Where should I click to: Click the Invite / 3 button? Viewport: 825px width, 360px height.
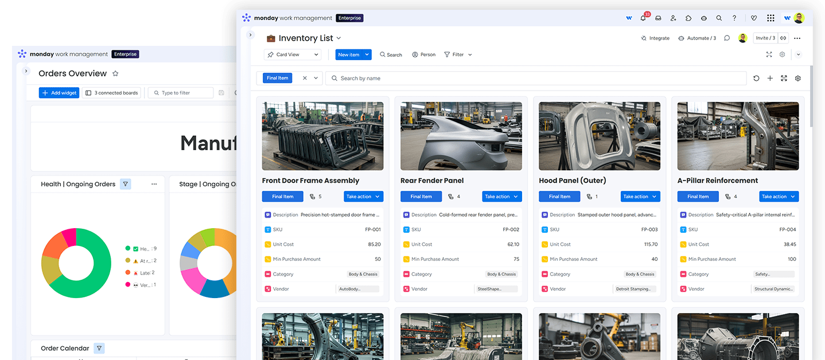[x=765, y=38]
